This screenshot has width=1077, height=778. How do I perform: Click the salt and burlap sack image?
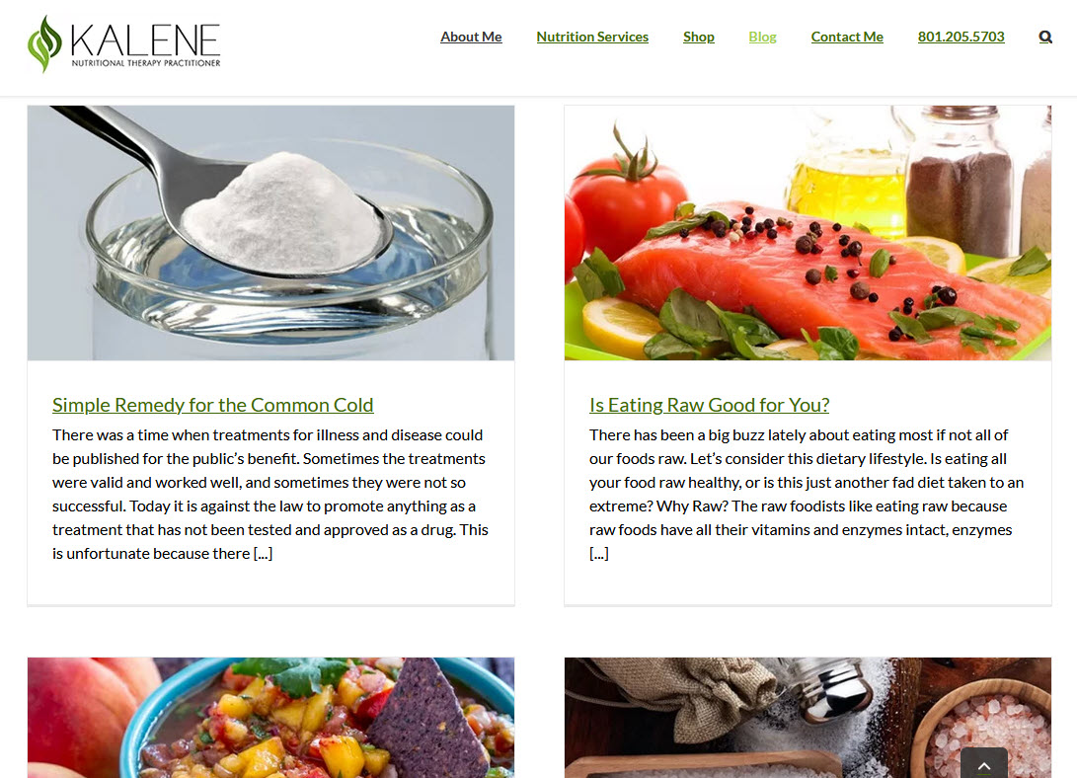(x=808, y=718)
